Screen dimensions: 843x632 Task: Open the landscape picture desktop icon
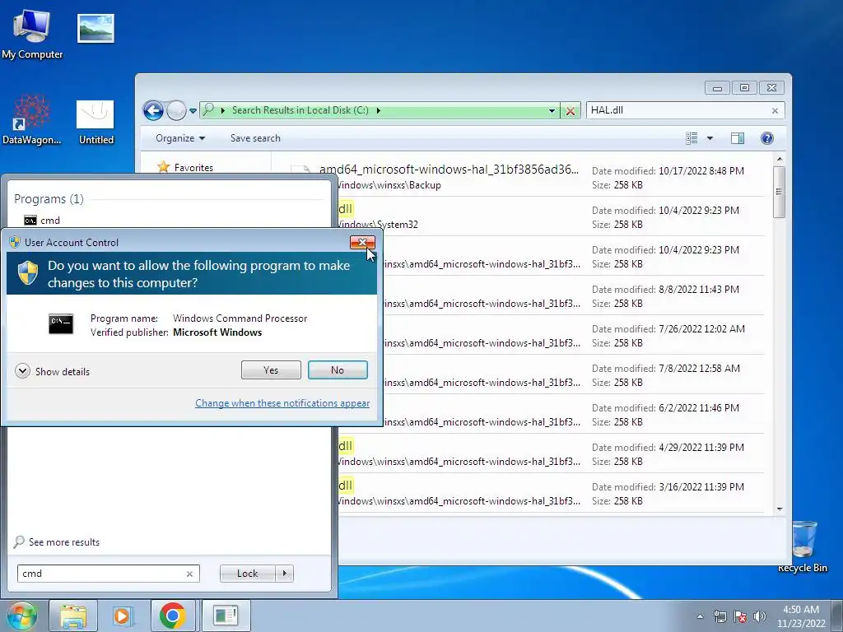tap(95, 29)
